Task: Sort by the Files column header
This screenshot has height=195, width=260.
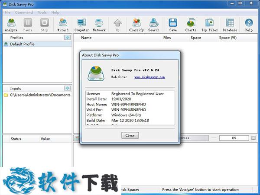Action: [x=167, y=38]
